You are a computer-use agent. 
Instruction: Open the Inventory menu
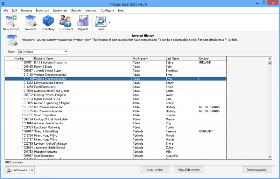click(x=42, y=11)
